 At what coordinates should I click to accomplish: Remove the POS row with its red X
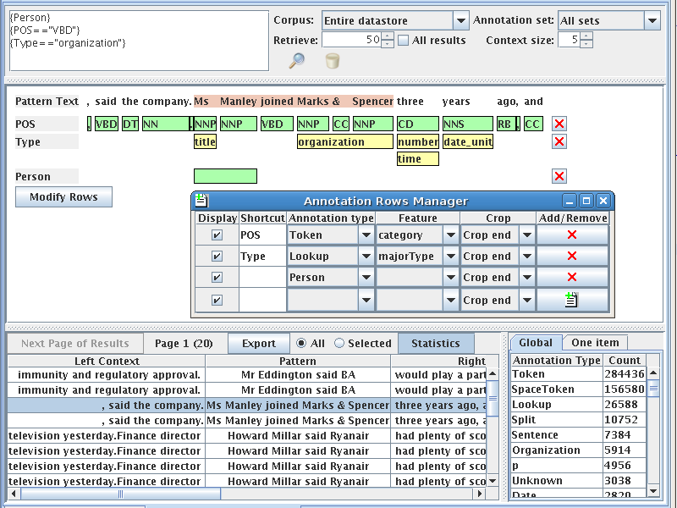559,124
